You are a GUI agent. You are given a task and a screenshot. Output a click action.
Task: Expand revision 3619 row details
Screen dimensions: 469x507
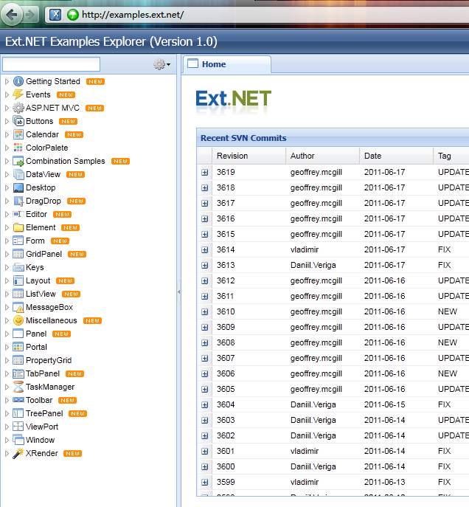click(x=205, y=173)
